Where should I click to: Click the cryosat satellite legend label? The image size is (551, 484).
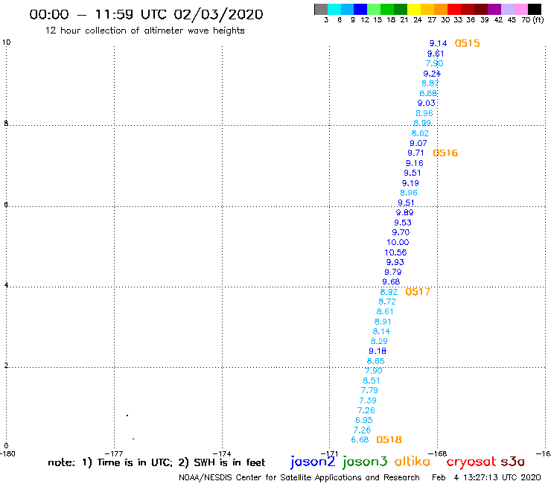tap(471, 462)
